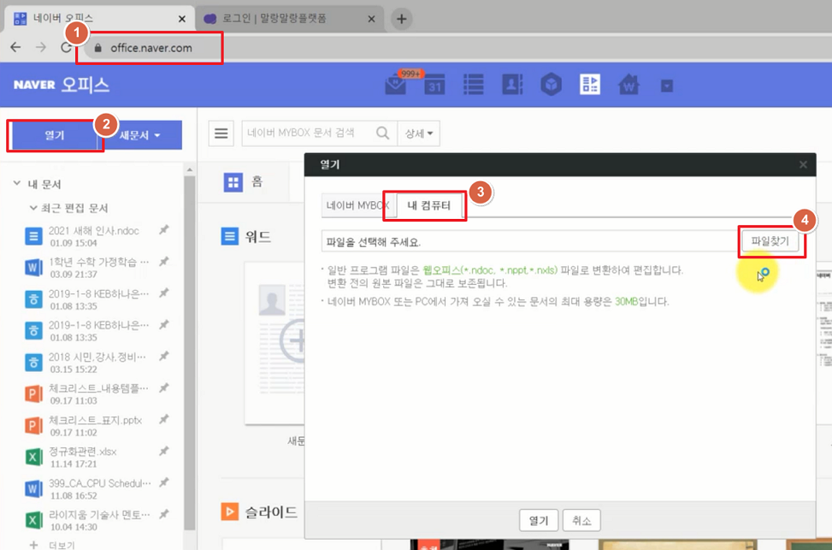Click the 파일찾기 button
Image resolution: width=832 pixels, height=550 pixels.
click(x=770, y=241)
